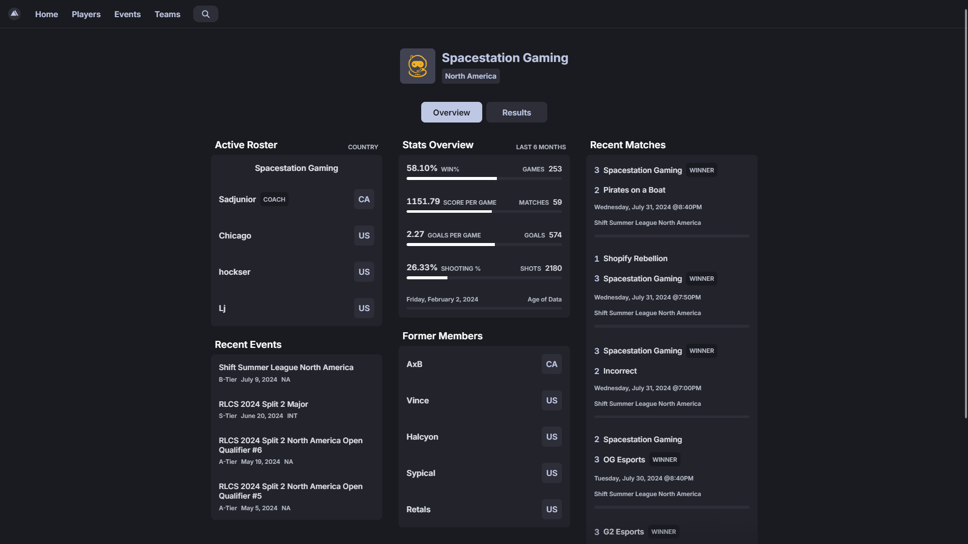Go to the Events page

coord(127,14)
